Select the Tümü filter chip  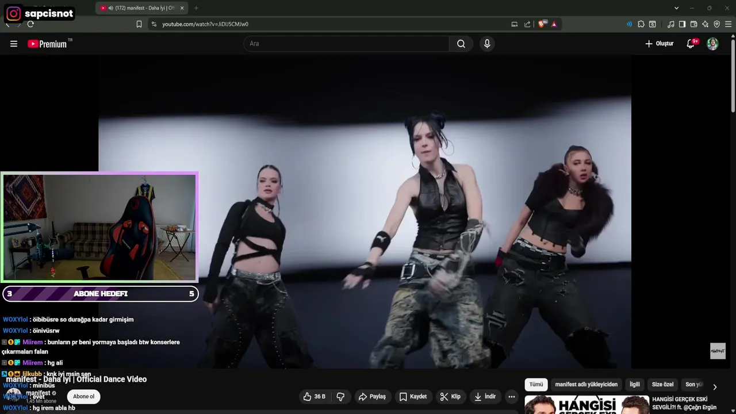[536, 385]
